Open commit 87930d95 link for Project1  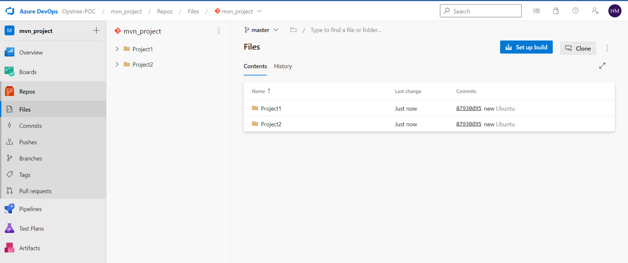pos(469,108)
